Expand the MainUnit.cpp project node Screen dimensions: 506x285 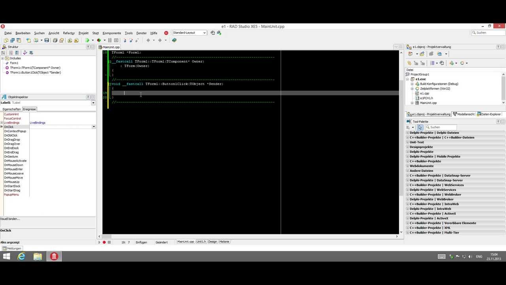(412, 103)
